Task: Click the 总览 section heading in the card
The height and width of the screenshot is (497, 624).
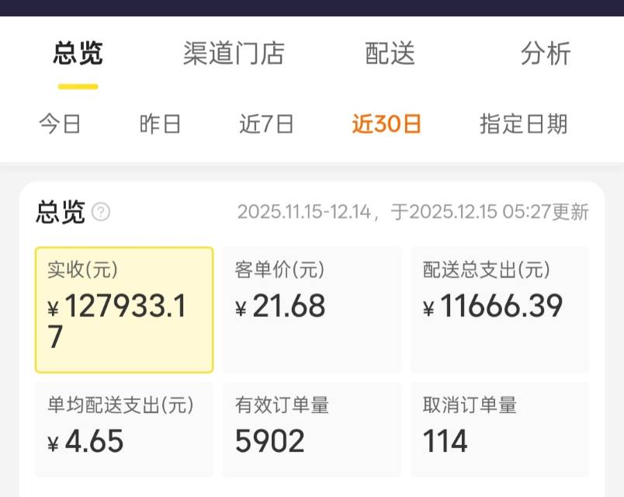Action: coord(61,212)
